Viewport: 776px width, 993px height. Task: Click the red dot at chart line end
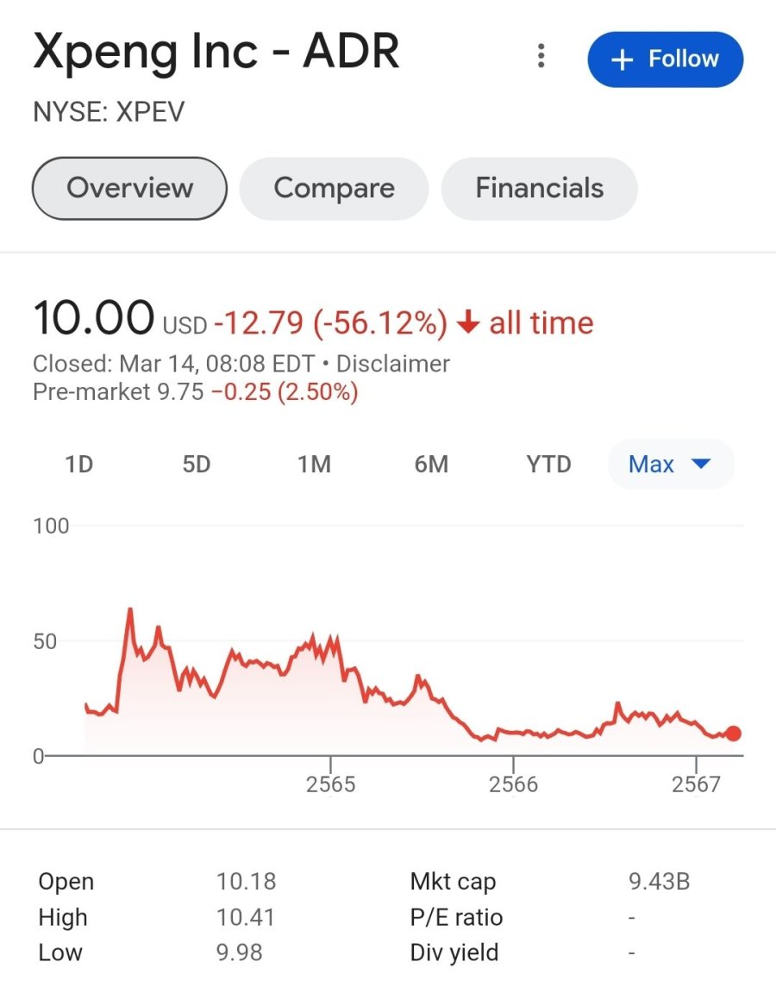[734, 734]
